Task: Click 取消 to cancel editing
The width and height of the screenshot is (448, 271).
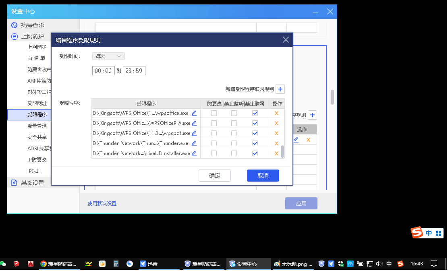Action: tap(263, 176)
